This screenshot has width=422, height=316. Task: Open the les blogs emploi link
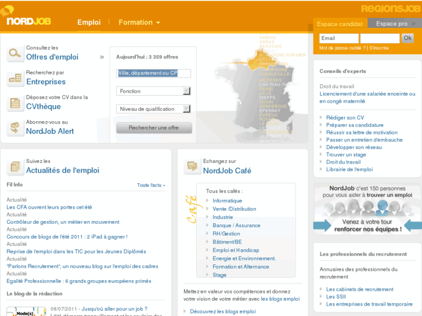point(280,299)
